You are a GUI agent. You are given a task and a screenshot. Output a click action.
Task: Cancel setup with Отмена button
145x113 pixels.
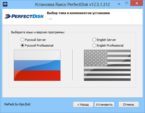[129, 105]
